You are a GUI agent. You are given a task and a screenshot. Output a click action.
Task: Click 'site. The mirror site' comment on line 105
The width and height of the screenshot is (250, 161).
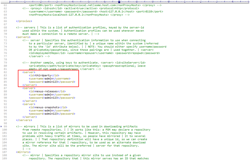(x=81, y=146)
